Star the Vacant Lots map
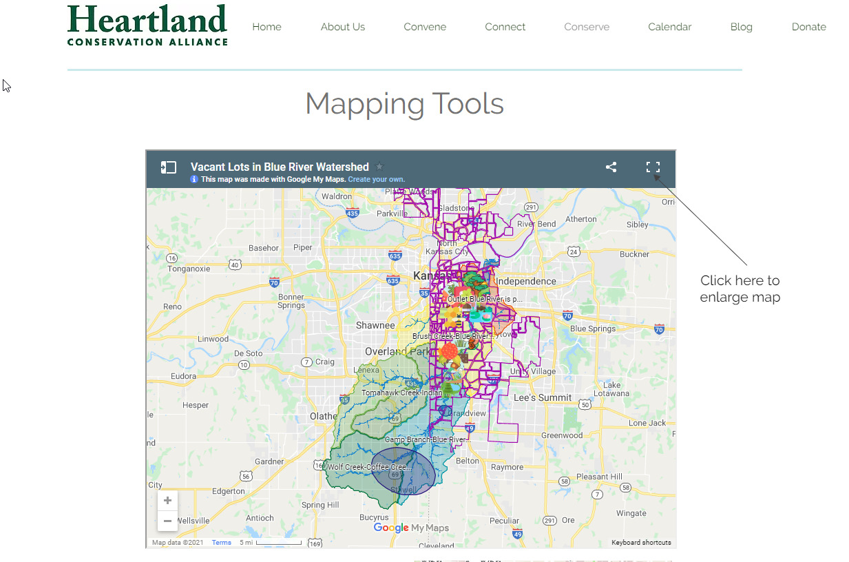The width and height of the screenshot is (849, 562). [x=379, y=167]
